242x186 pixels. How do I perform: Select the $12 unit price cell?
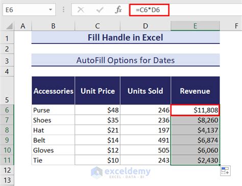(98, 150)
